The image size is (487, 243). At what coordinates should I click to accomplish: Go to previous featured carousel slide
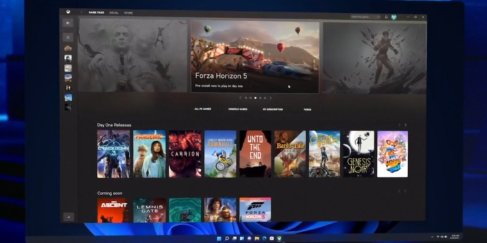tap(240, 98)
